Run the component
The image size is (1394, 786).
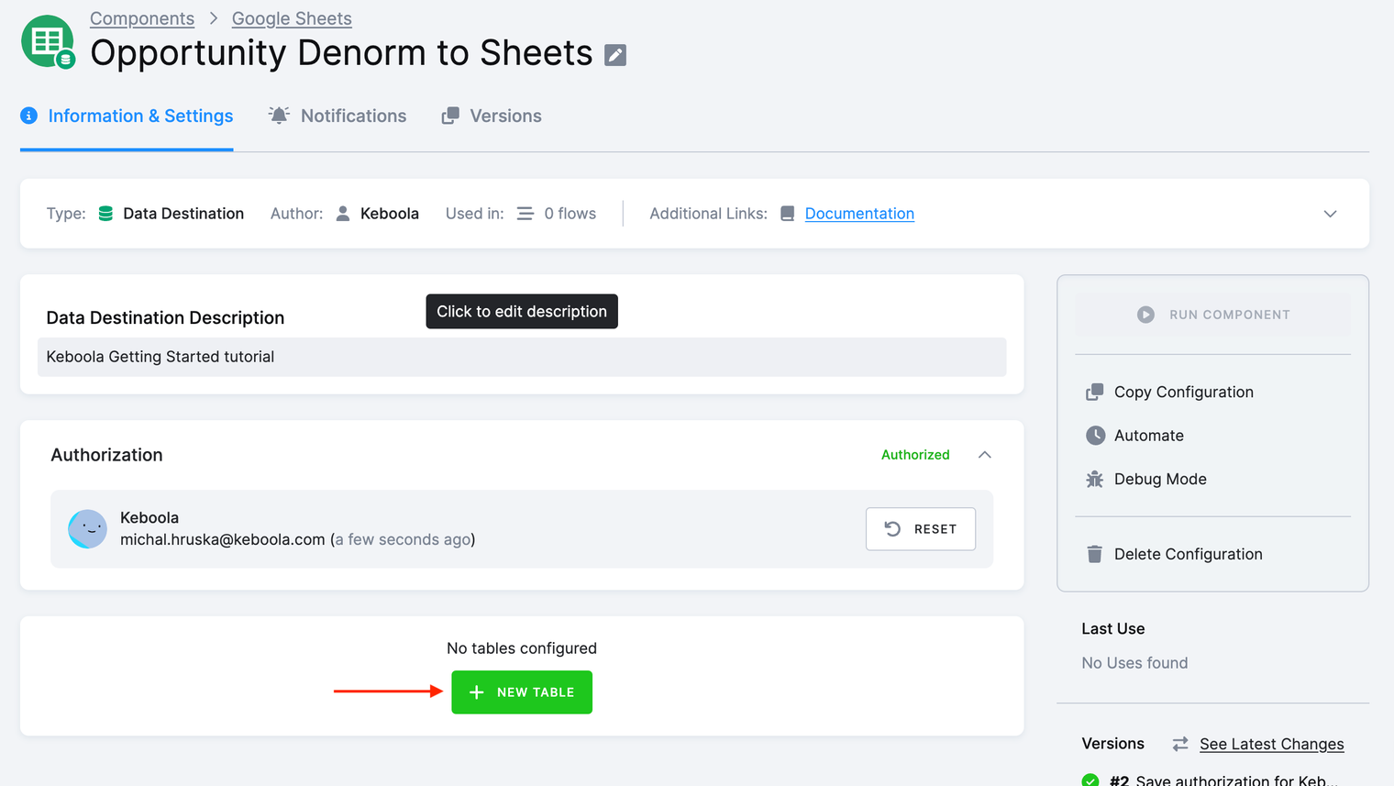click(x=1212, y=315)
